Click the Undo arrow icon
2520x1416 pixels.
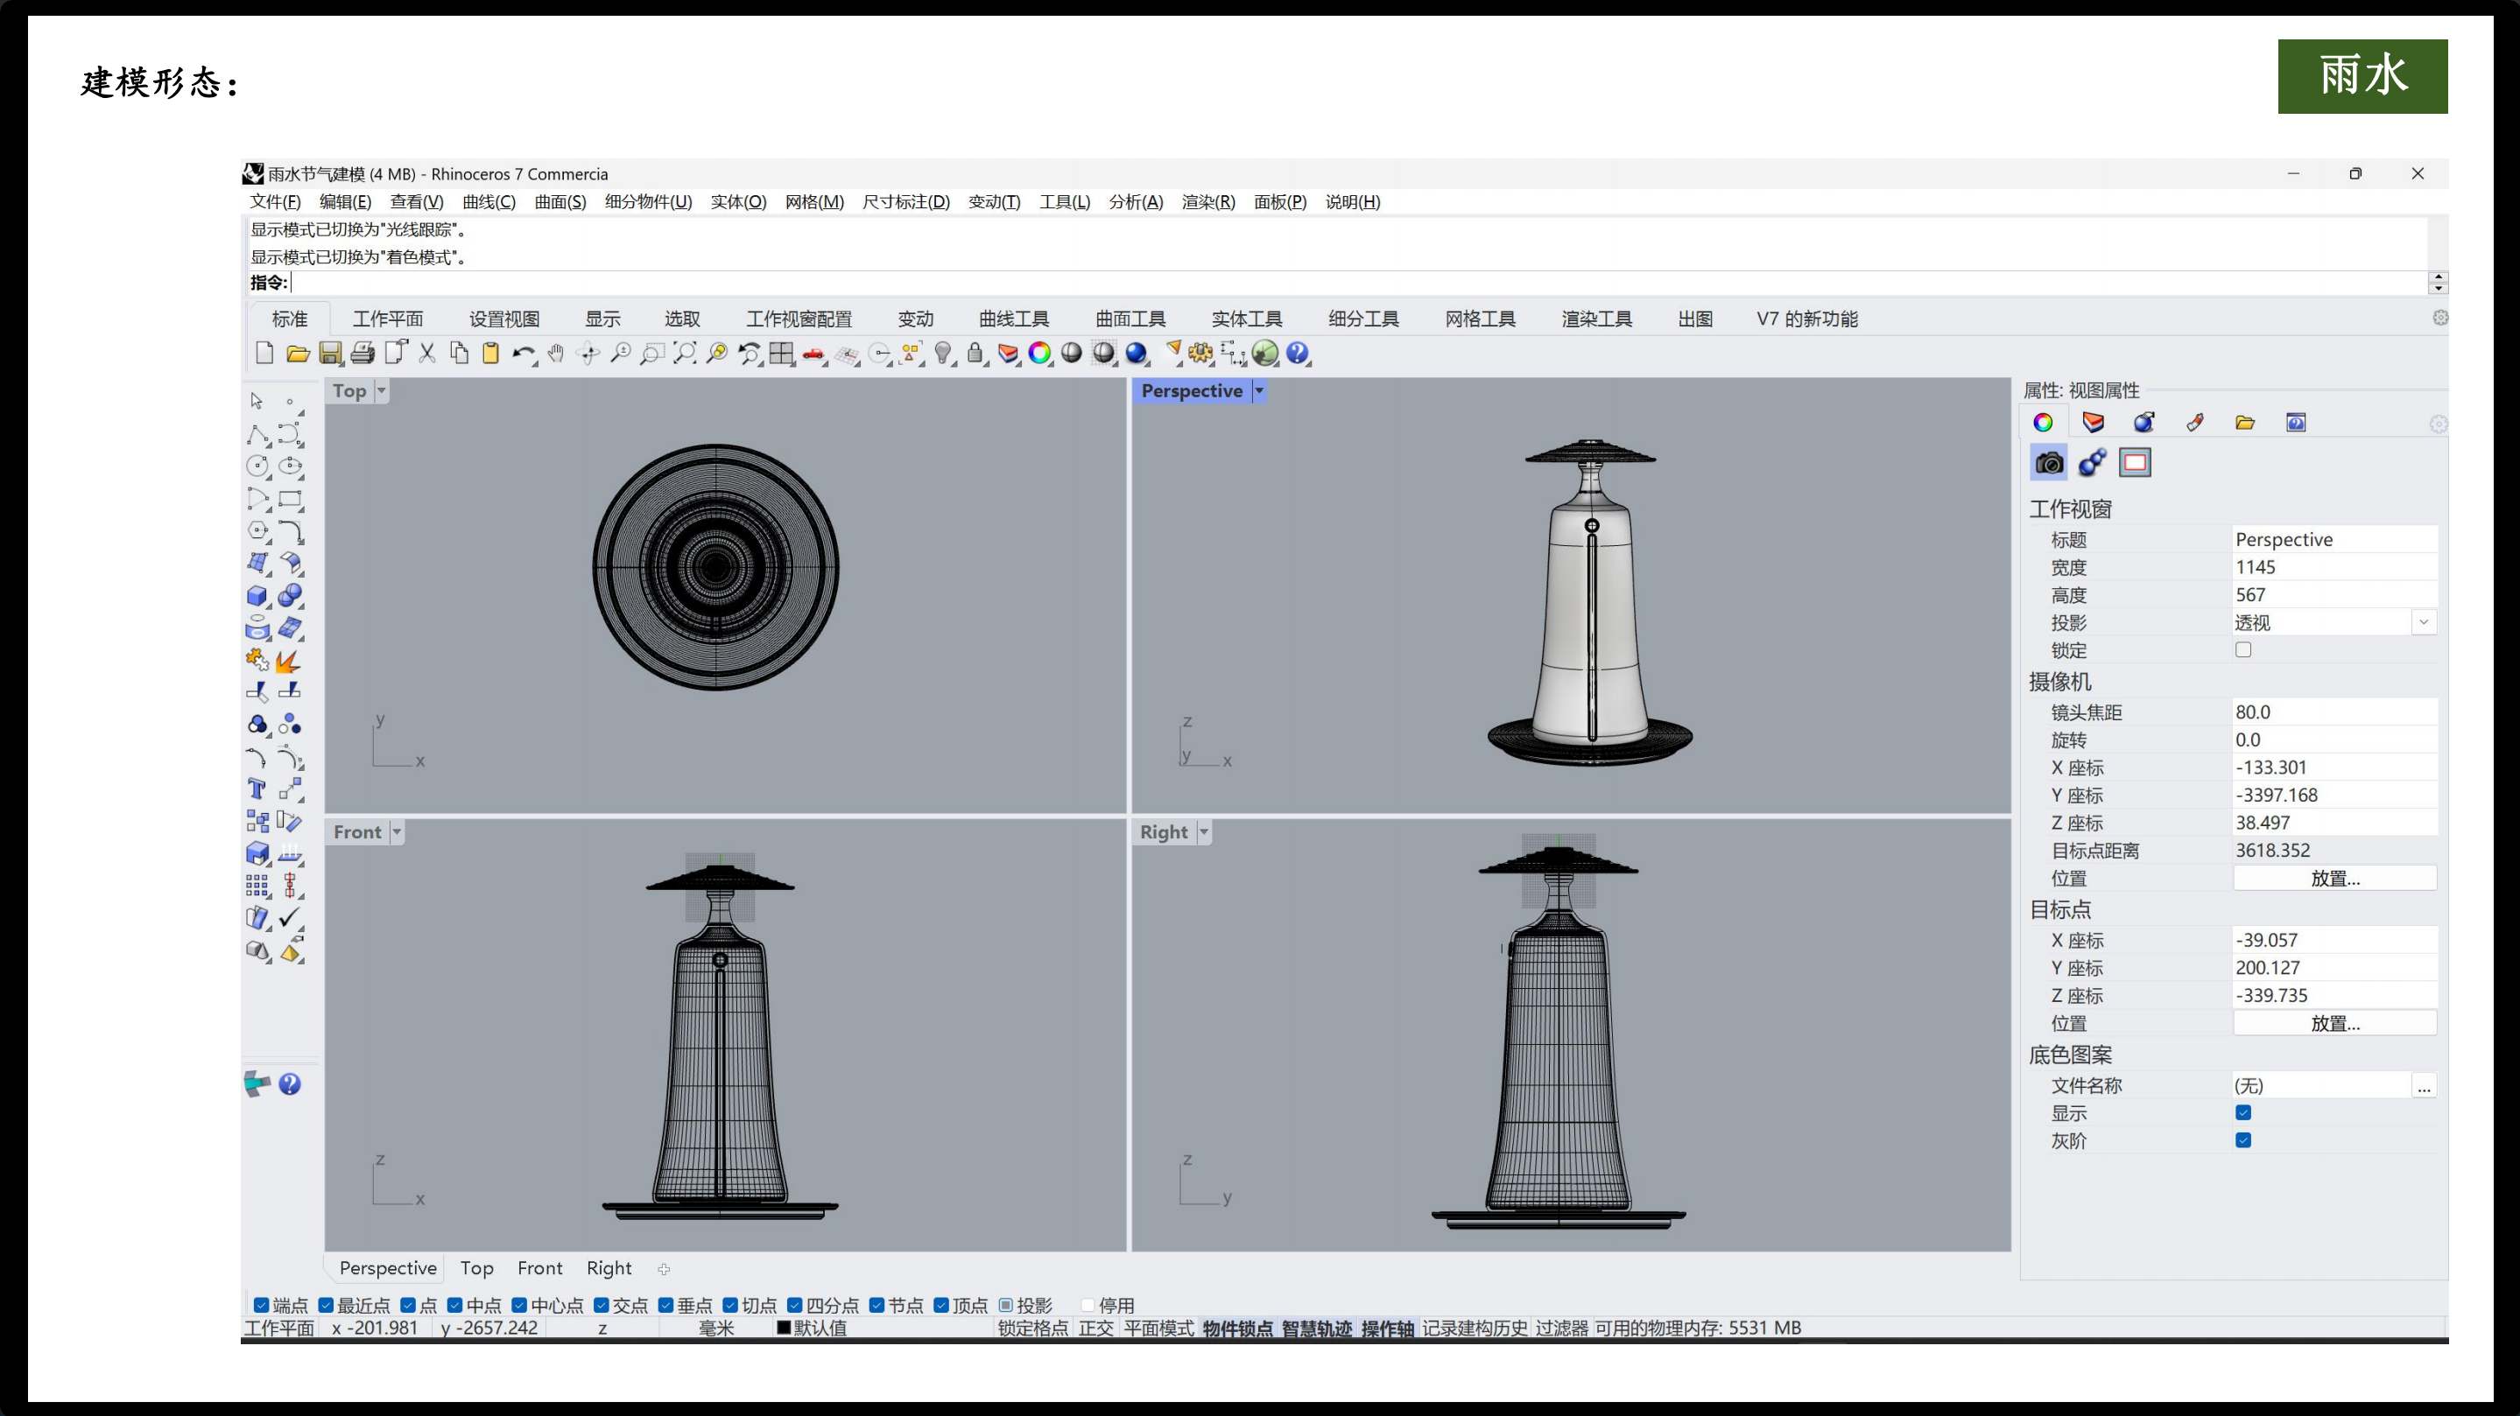[523, 353]
